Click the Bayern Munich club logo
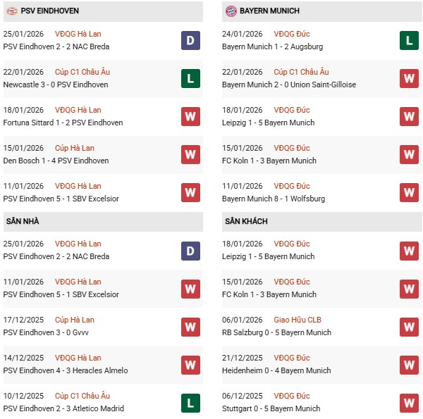Screen dimensions: 423x419 point(231,11)
